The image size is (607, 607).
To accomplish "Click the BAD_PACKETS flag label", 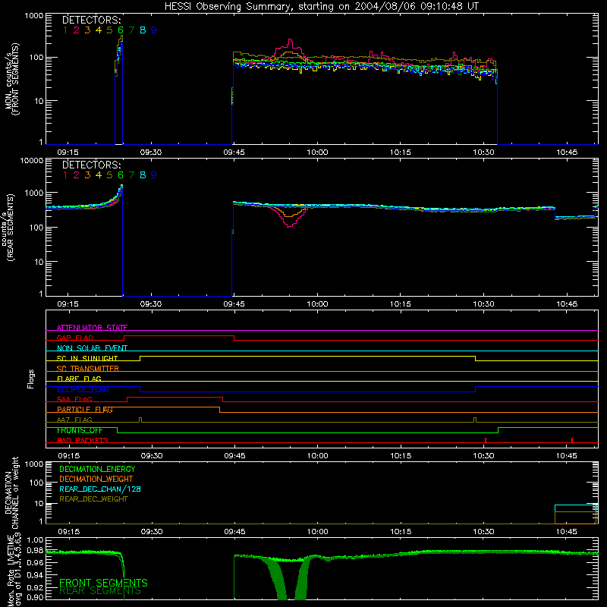I will (83, 440).
